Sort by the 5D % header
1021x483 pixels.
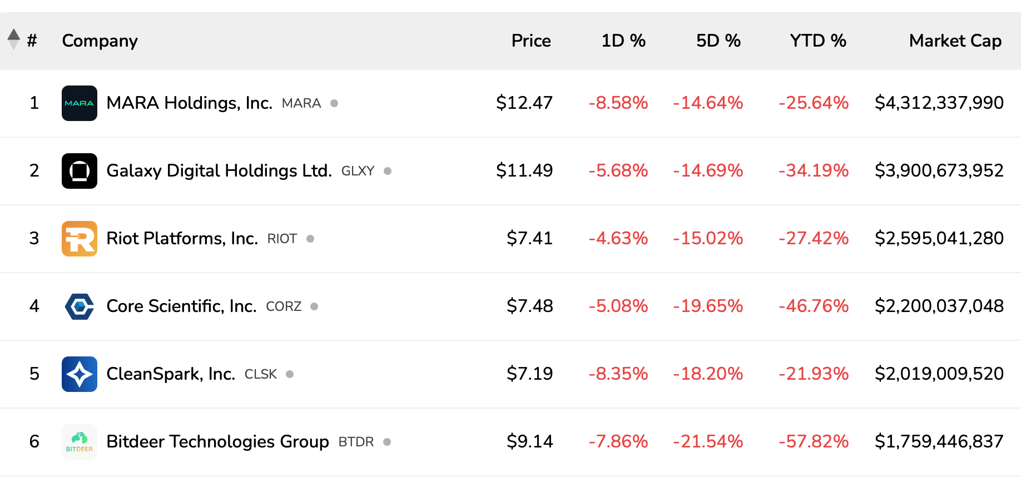tap(718, 41)
